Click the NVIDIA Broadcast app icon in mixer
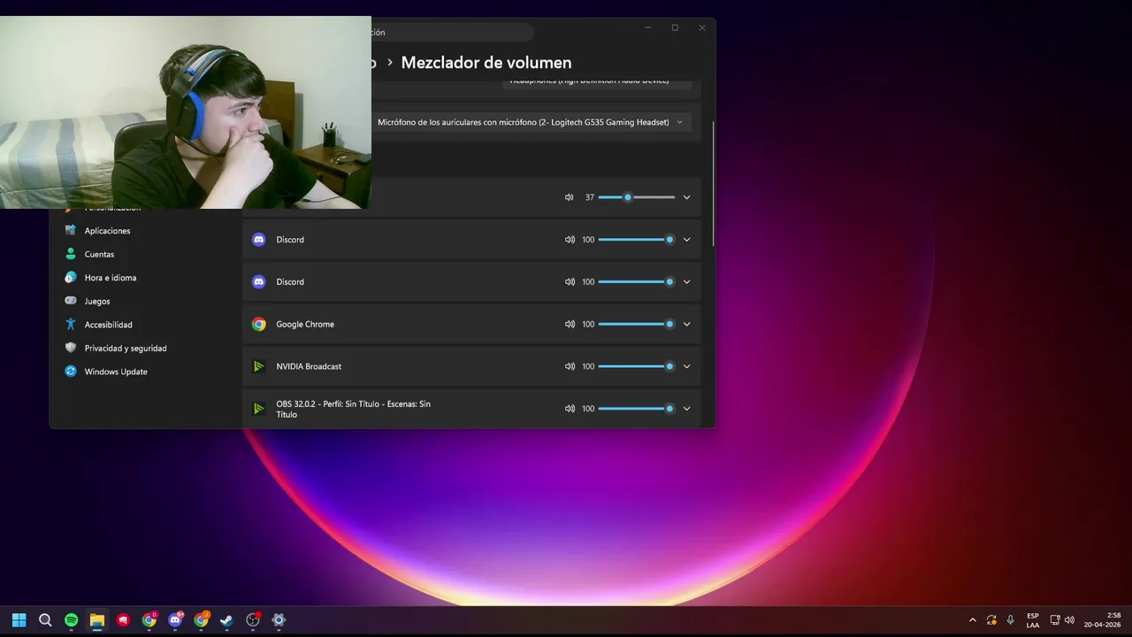The height and width of the screenshot is (637, 1132). (259, 366)
